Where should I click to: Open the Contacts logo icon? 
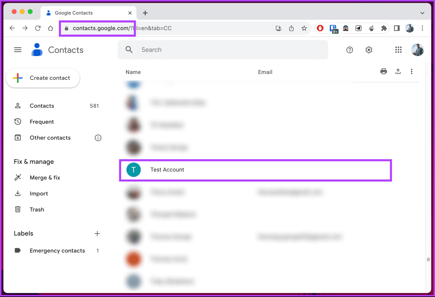coord(37,50)
